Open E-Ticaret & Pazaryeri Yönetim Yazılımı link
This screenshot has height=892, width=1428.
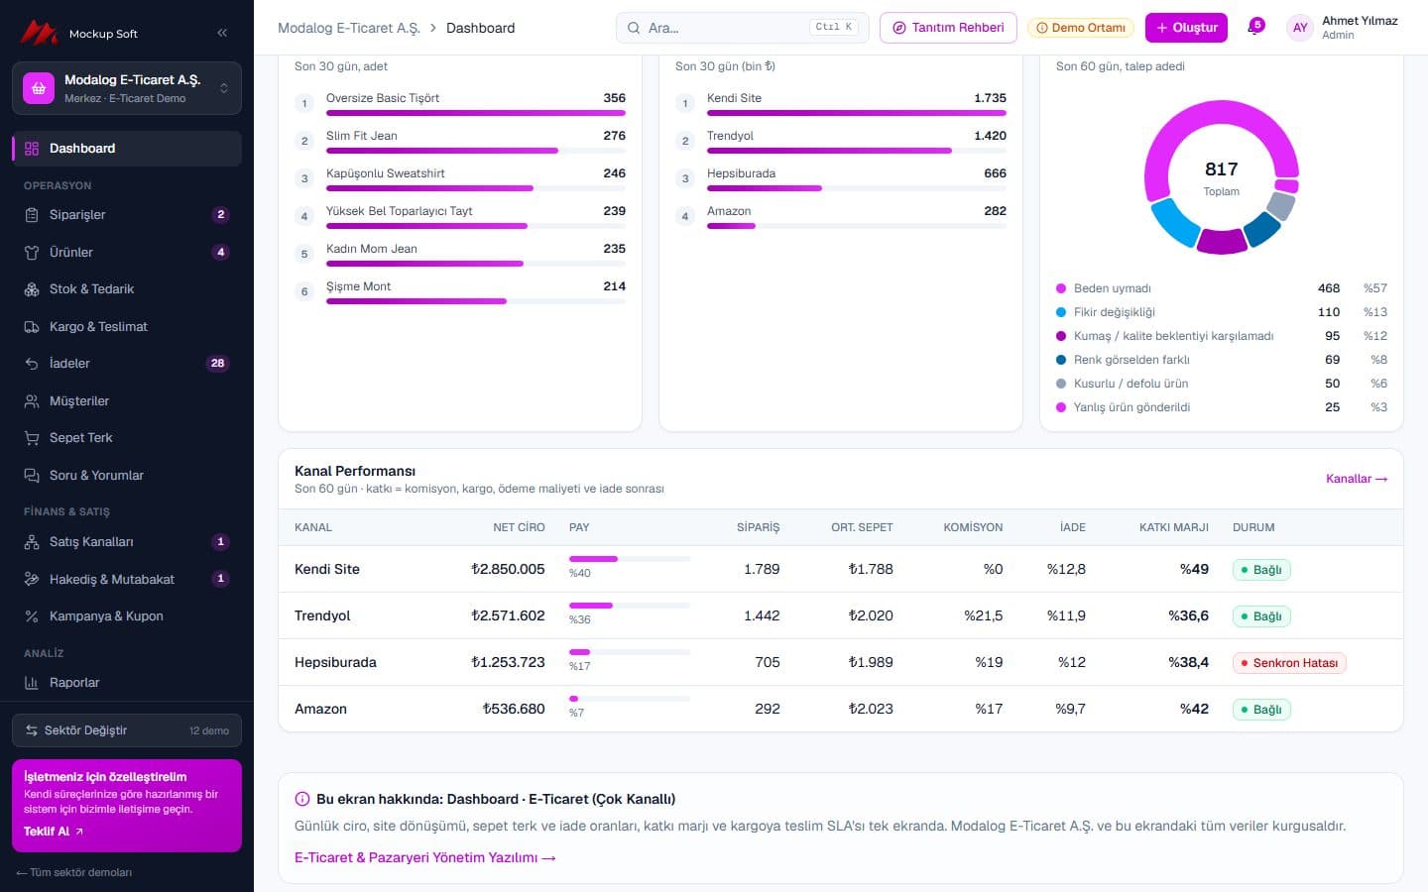click(x=424, y=857)
